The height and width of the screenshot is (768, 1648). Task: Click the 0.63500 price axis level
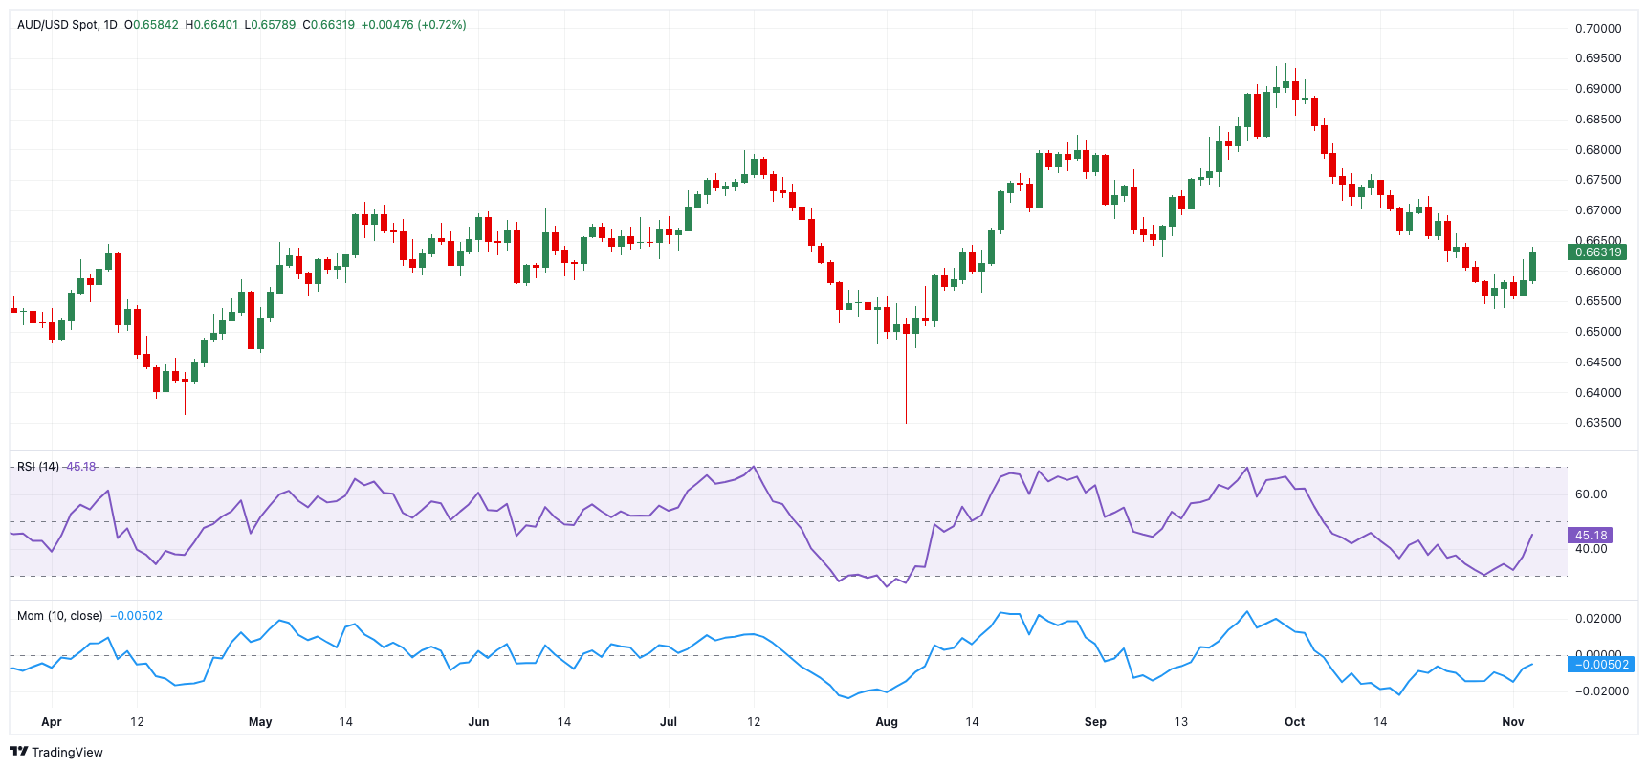coord(1598,423)
